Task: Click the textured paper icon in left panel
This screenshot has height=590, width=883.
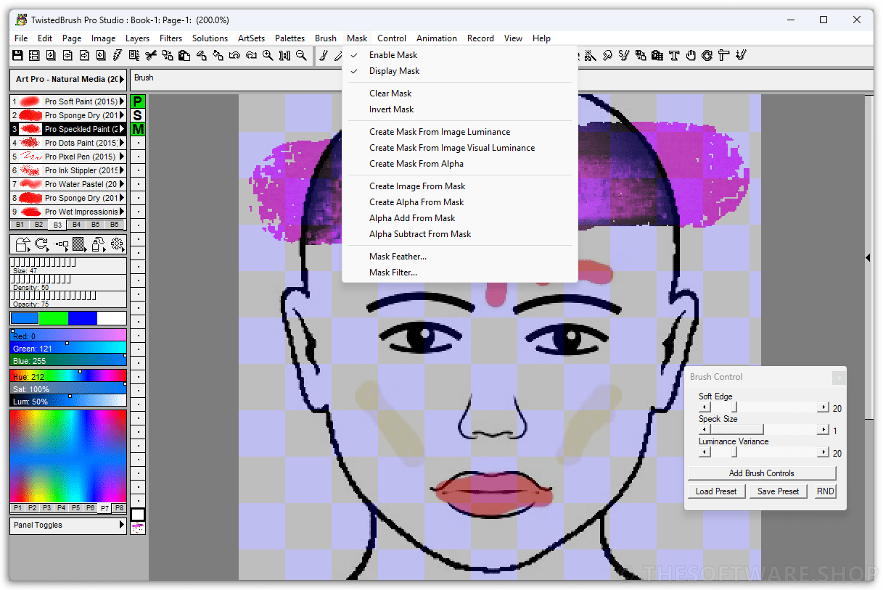Action: (78, 244)
